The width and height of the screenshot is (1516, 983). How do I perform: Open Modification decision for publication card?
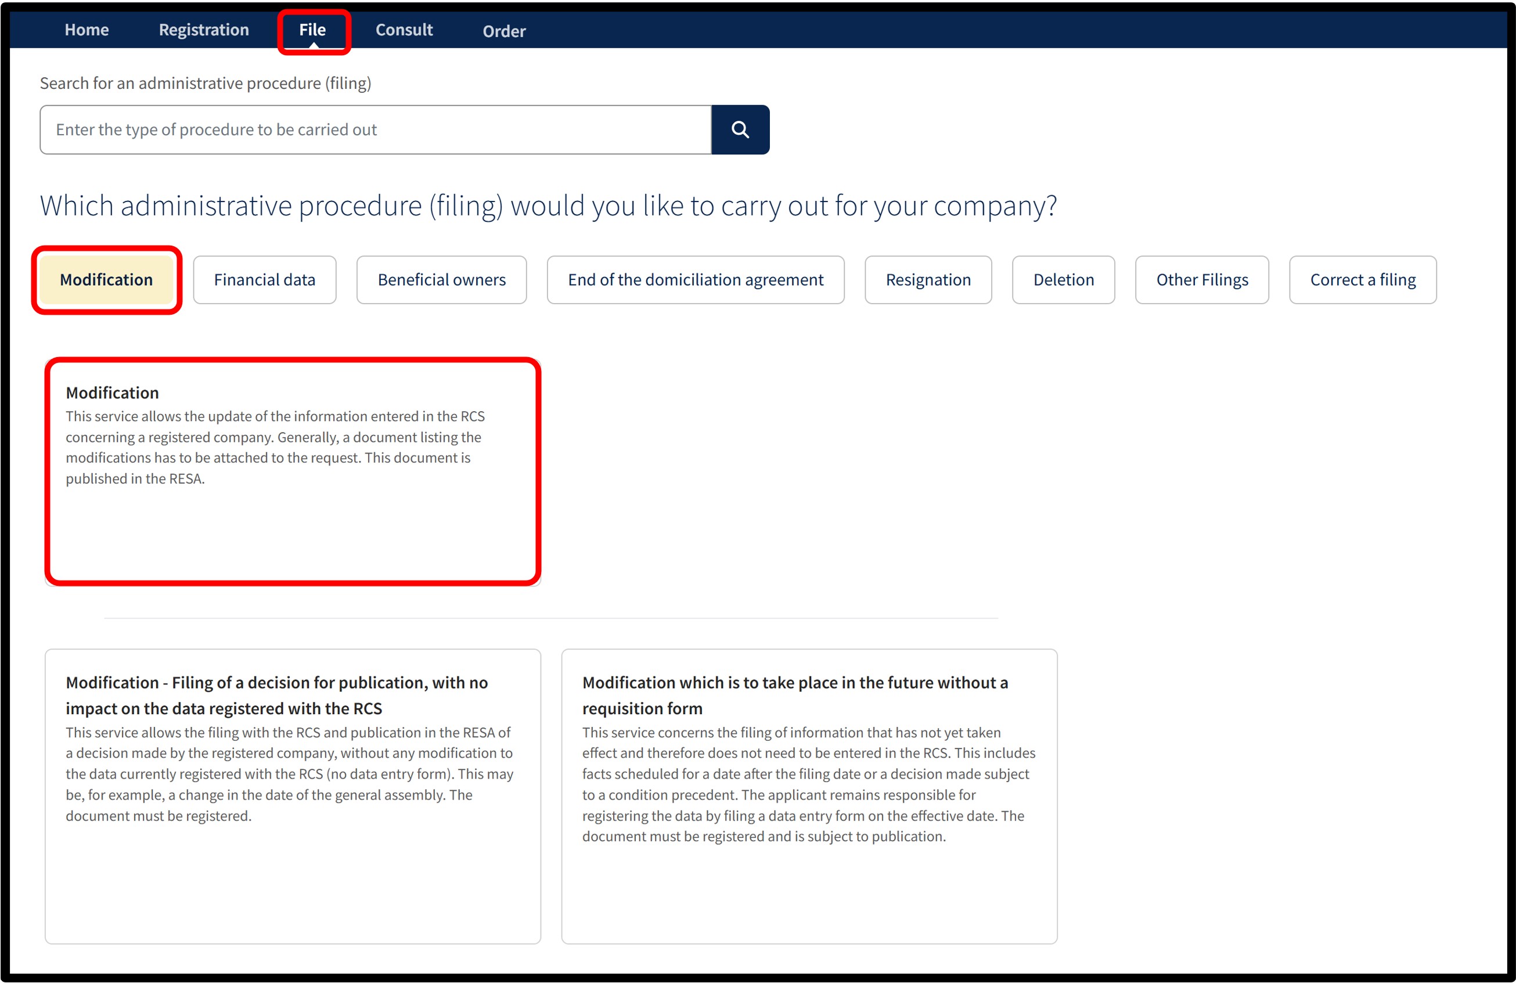coord(293,797)
